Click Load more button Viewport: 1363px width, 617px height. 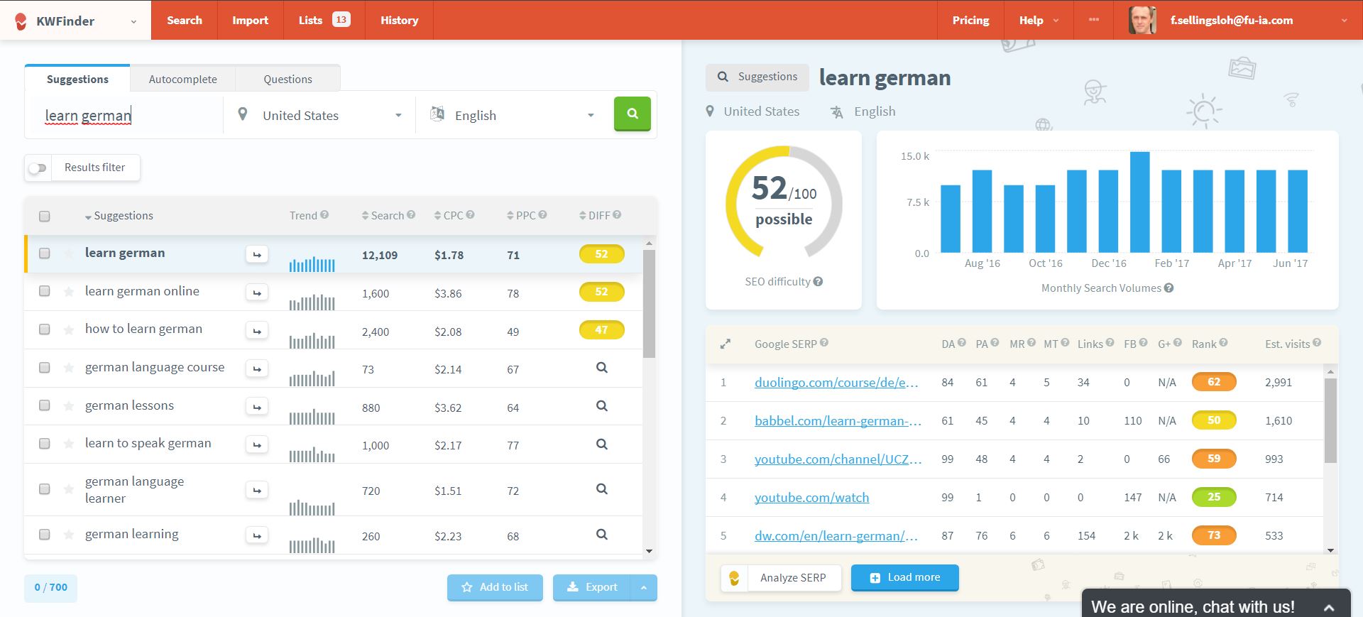(904, 577)
